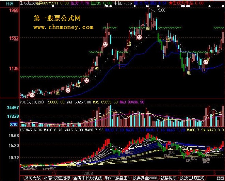Click the MA20 7.23 value
The width and height of the screenshot is (225, 181).
pyautogui.click(x=94, y=130)
